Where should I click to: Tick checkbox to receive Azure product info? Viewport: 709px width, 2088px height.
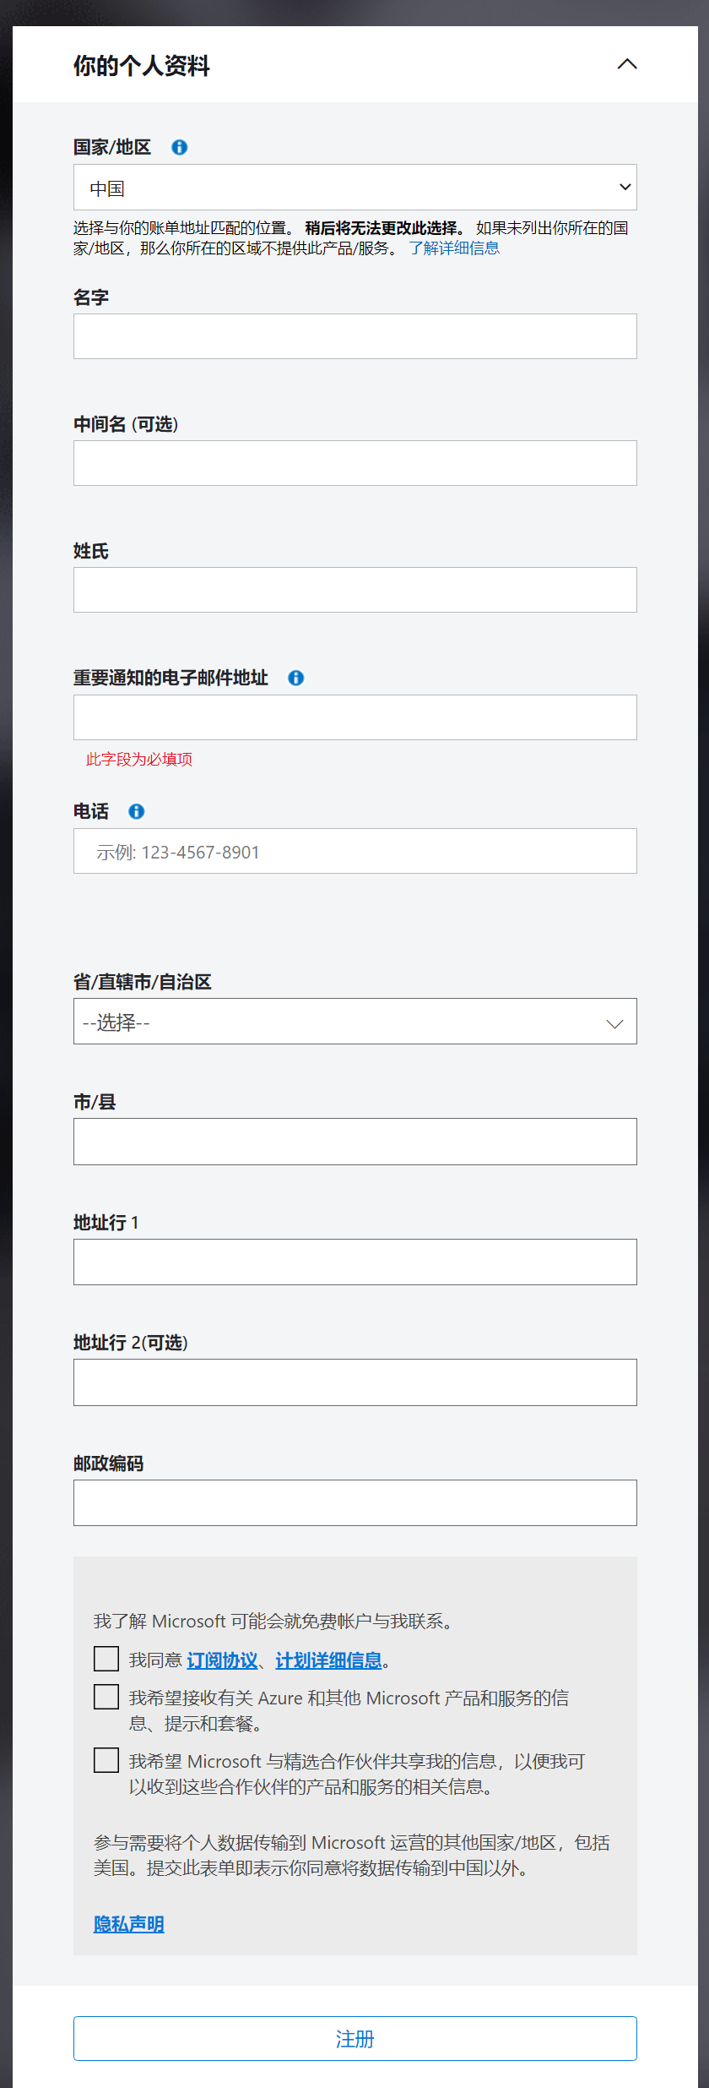(106, 1697)
